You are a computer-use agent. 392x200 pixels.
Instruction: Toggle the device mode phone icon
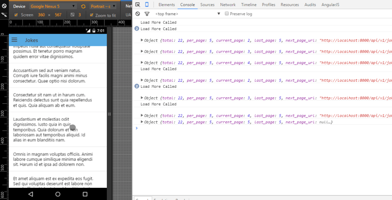point(147,5)
